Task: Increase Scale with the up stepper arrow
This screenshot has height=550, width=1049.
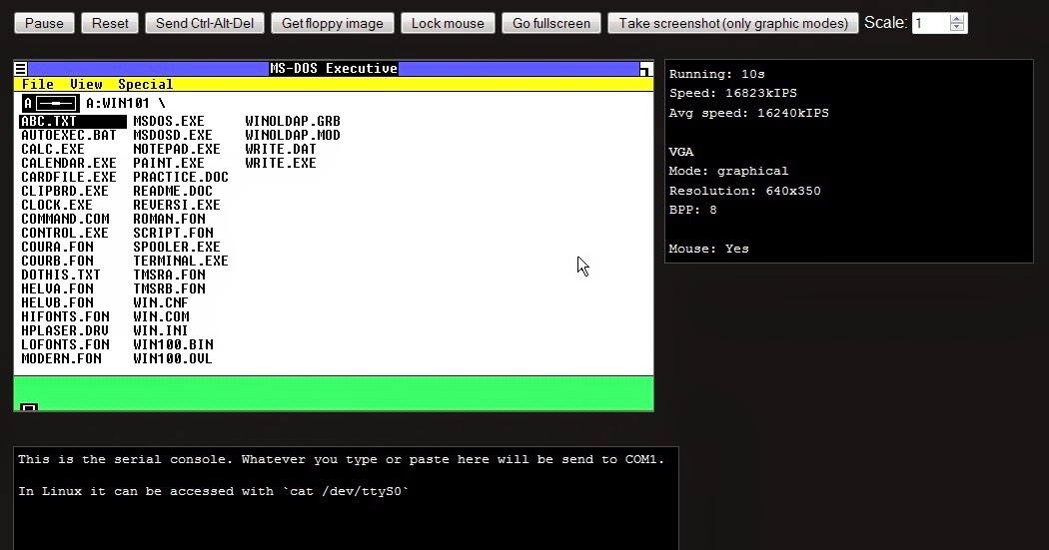Action: point(957,19)
